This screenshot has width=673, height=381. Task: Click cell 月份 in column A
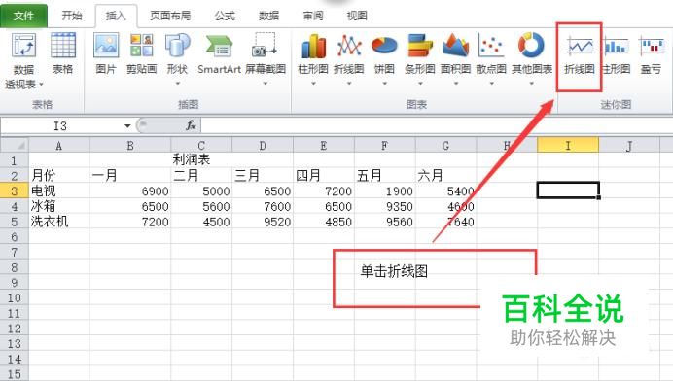58,175
